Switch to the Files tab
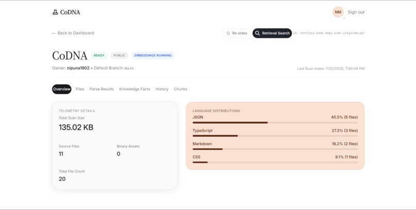Image resolution: width=416 pixels, height=210 pixels. [x=80, y=89]
